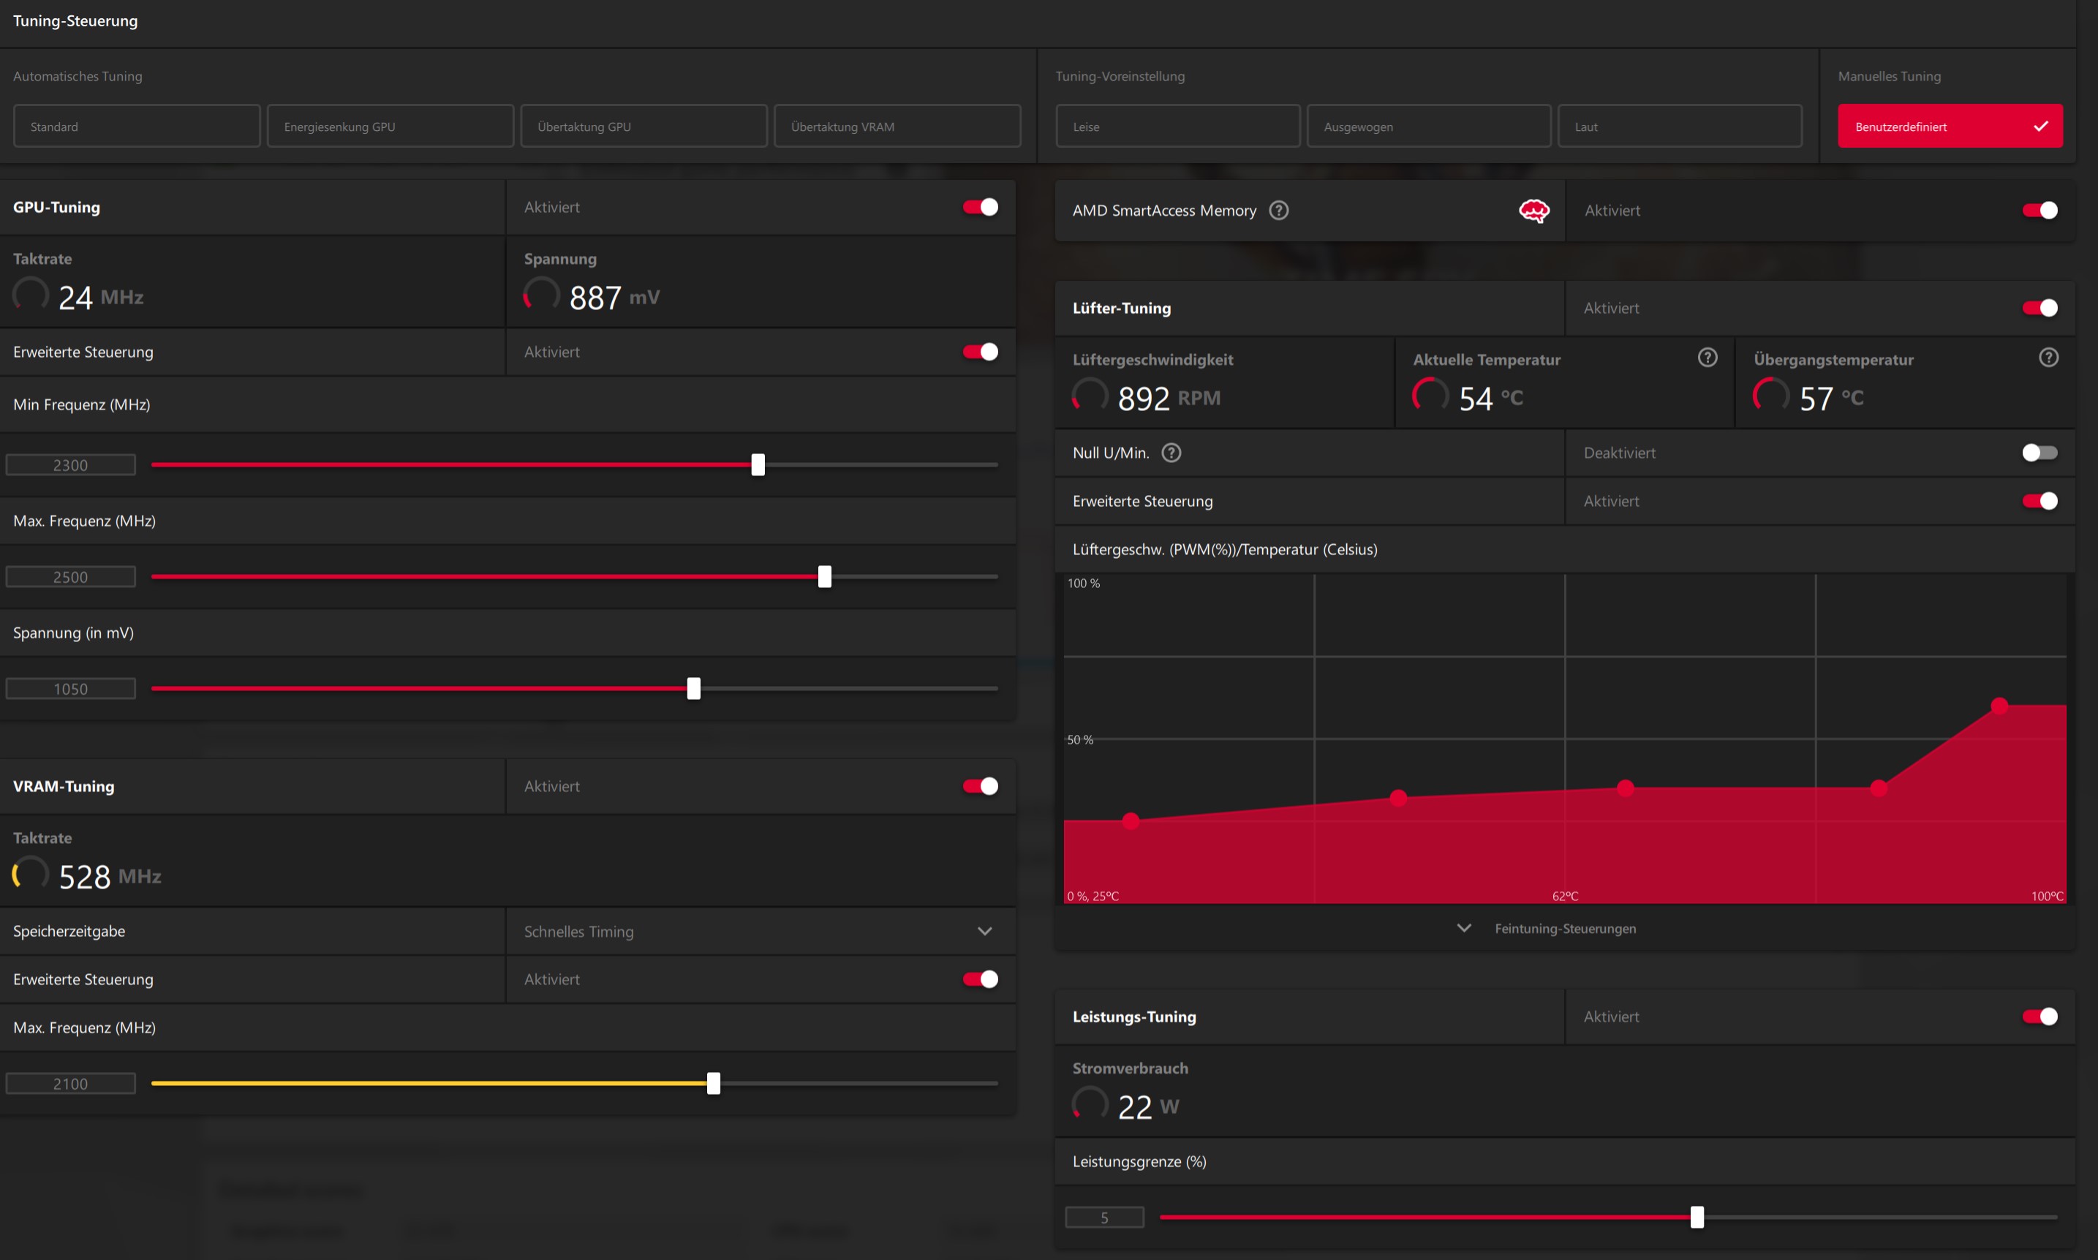Click the Leistungsgrenze slider handle
The image size is (2098, 1260).
[1697, 1217]
